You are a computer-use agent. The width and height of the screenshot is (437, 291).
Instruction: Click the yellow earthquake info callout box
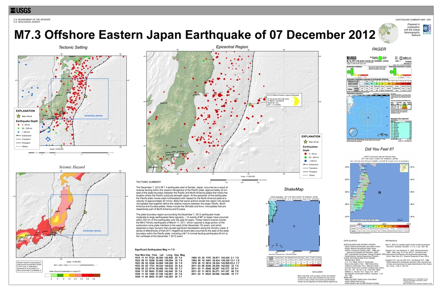[x=283, y=102]
